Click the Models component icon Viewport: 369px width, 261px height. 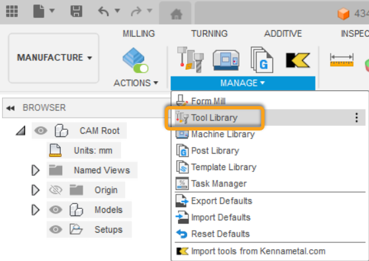click(76, 210)
